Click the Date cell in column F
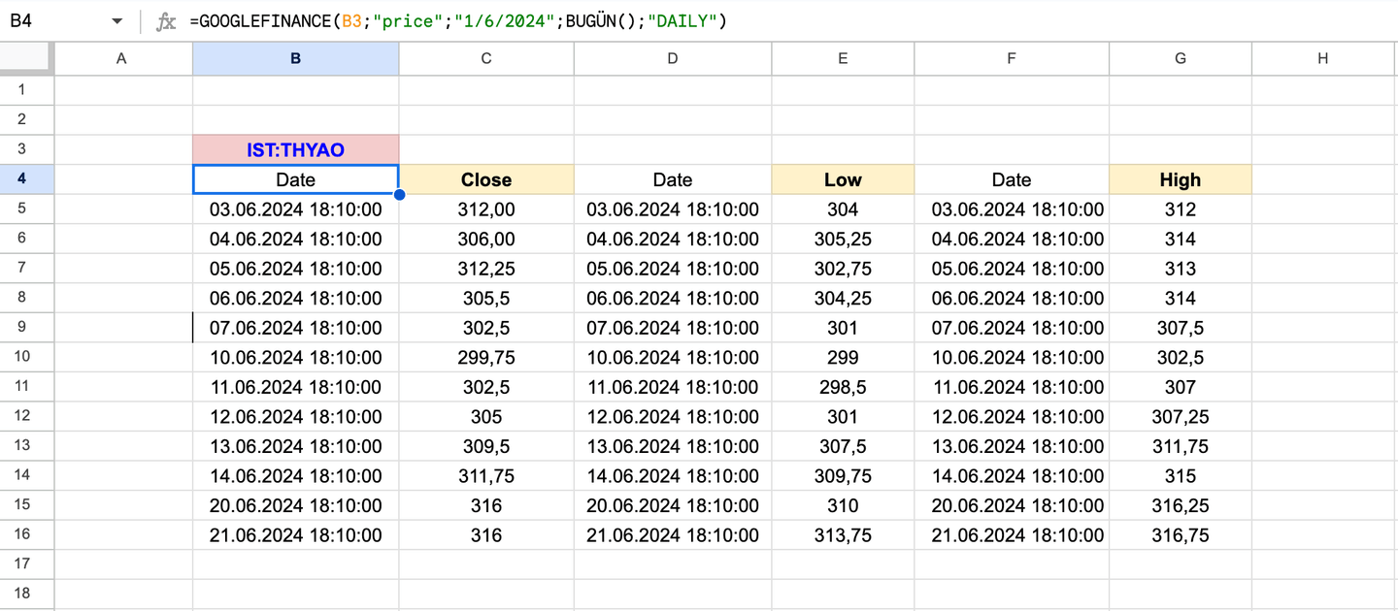Image resolution: width=1398 pixels, height=611 pixels. pyautogui.click(x=1011, y=179)
